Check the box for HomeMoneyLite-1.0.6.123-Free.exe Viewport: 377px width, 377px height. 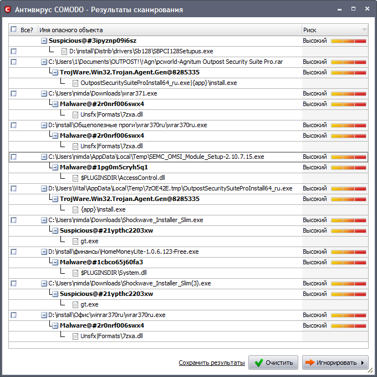[14, 252]
